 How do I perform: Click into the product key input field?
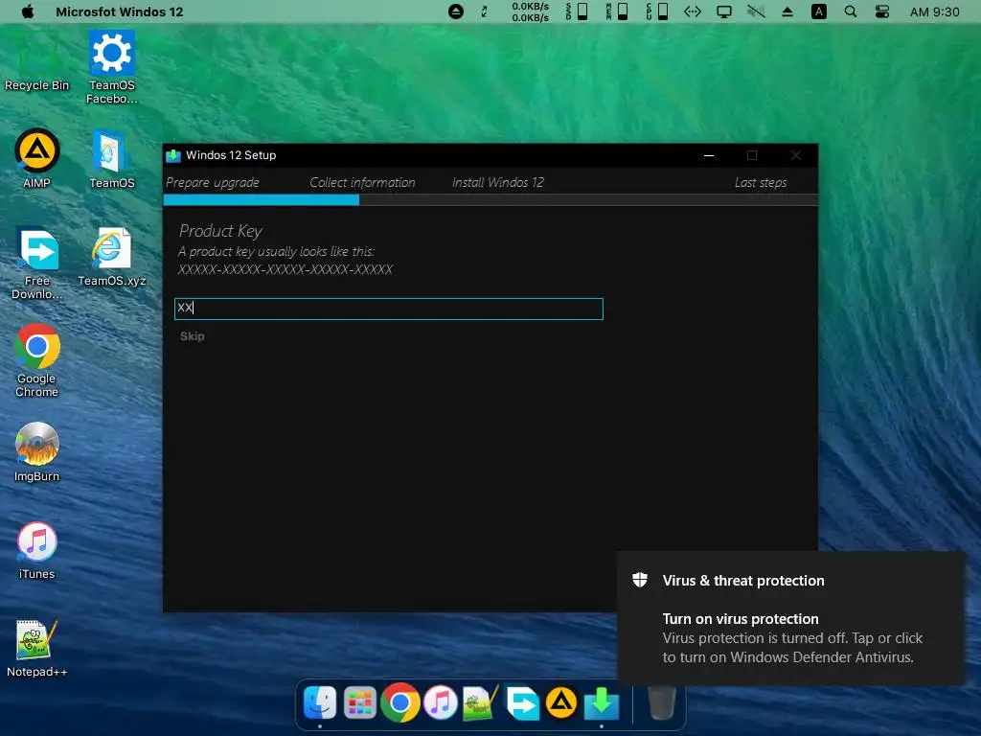389,309
